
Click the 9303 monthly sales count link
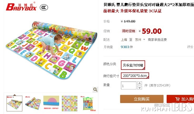(x=125, y=47)
